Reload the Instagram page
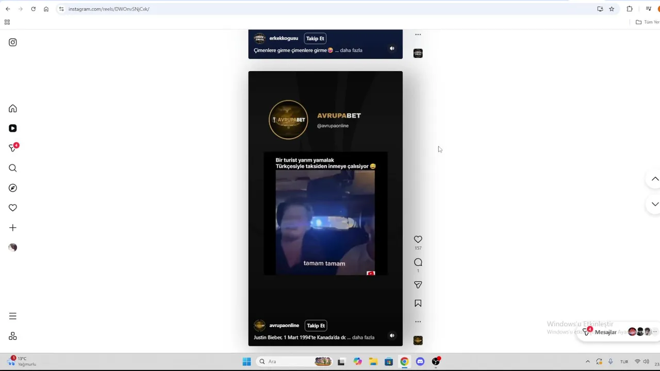The image size is (660, 371). [x=33, y=9]
